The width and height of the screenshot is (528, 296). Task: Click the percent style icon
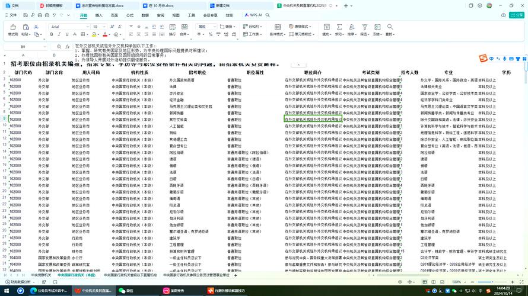(210, 34)
